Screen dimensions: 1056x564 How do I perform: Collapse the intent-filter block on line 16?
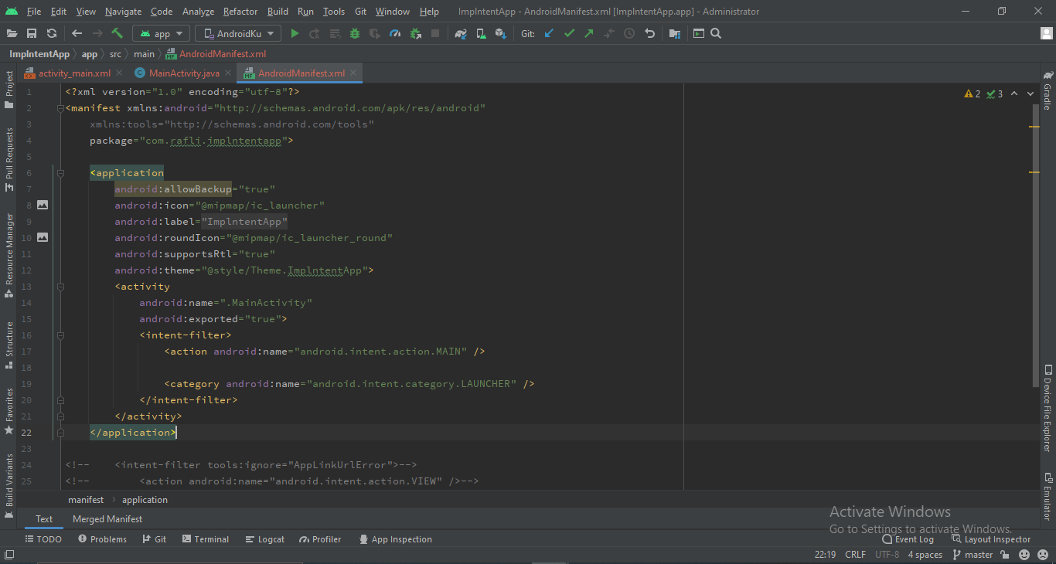(60, 335)
